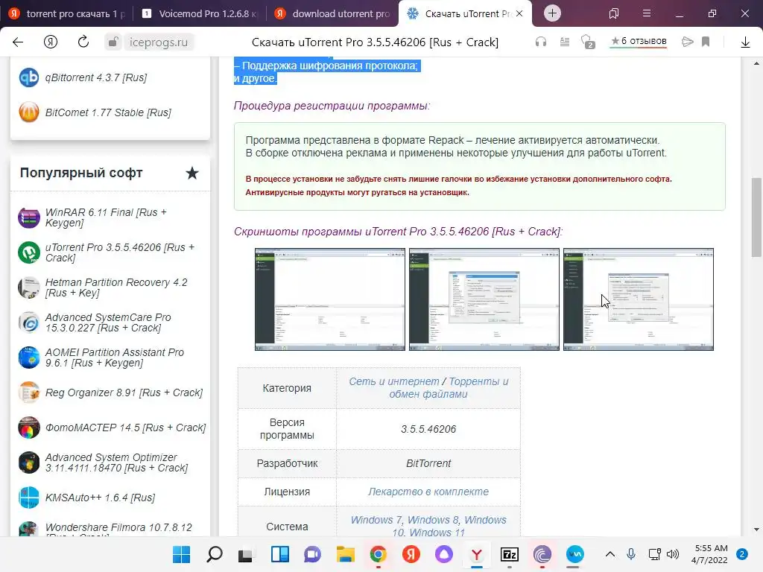The height and width of the screenshot is (572, 763).
Task: Bookmark this page using bookmark icon
Action: click(706, 42)
